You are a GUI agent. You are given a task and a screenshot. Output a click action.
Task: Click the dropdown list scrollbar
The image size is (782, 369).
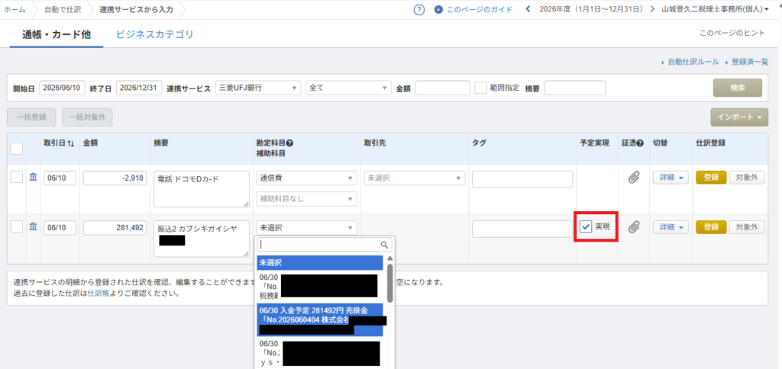pyautogui.click(x=390, y=282)
